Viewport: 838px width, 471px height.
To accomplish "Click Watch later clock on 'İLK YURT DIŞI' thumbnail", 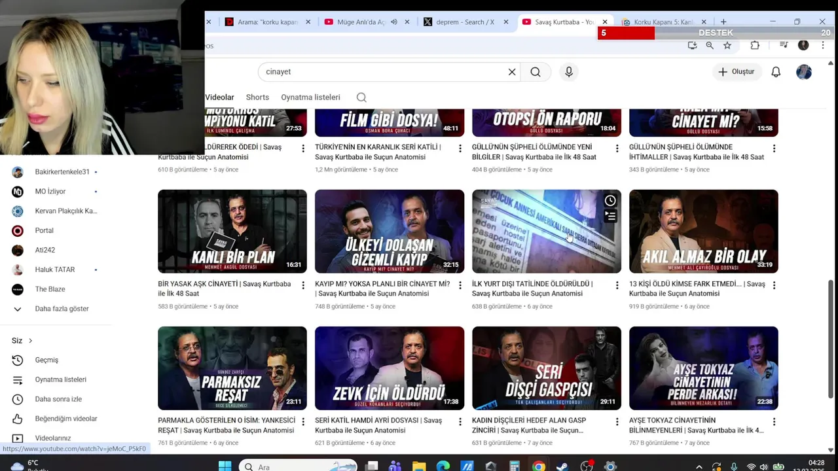I will pos(610,201).
